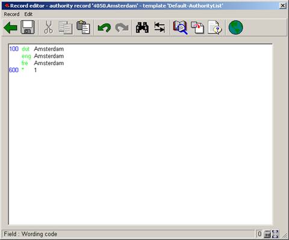Screen dimensions: 289x240
Task: Undo with the green curved arrow
Action: click(x=104, y=28)
